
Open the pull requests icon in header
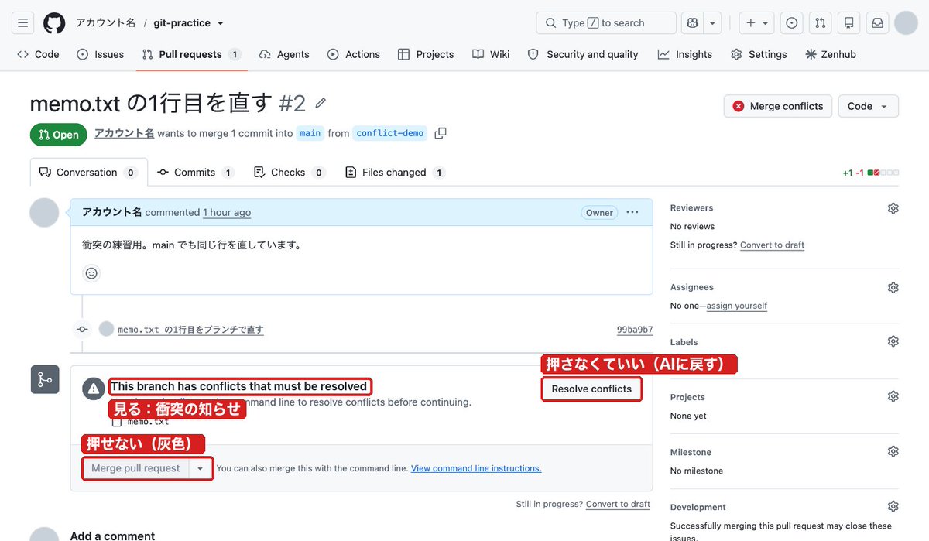(820, 23)
